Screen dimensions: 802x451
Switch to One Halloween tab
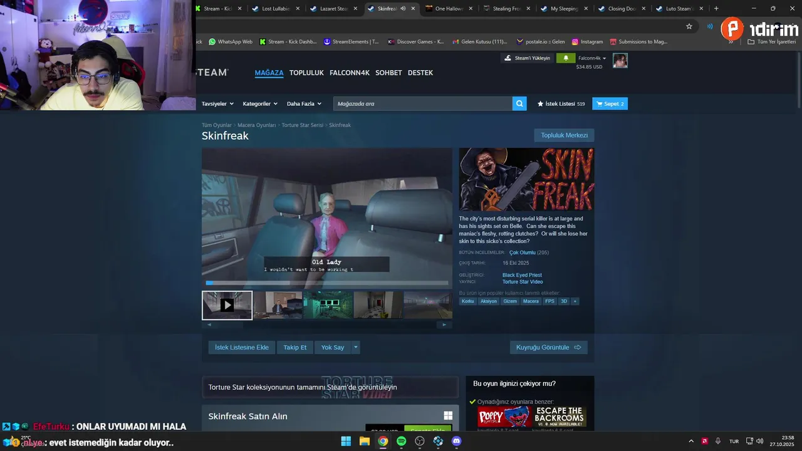449,9
